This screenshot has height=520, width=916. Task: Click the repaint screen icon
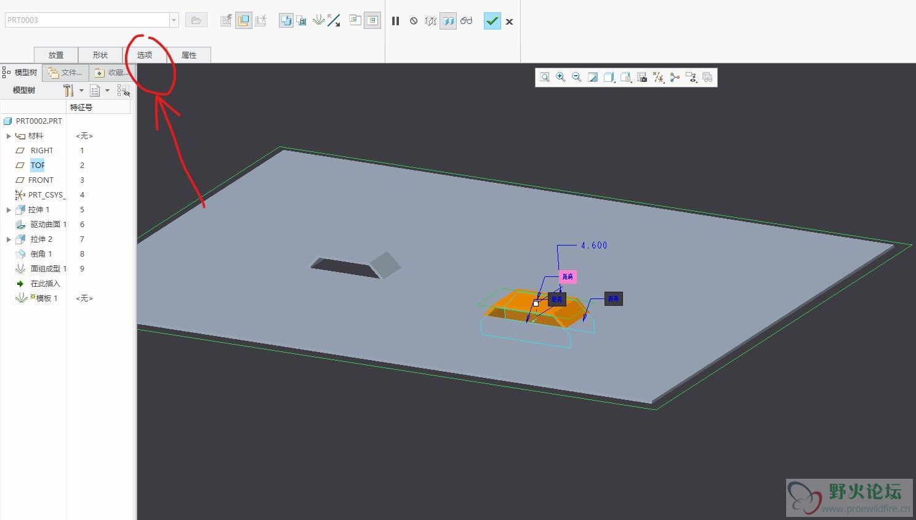pos(593,77)
